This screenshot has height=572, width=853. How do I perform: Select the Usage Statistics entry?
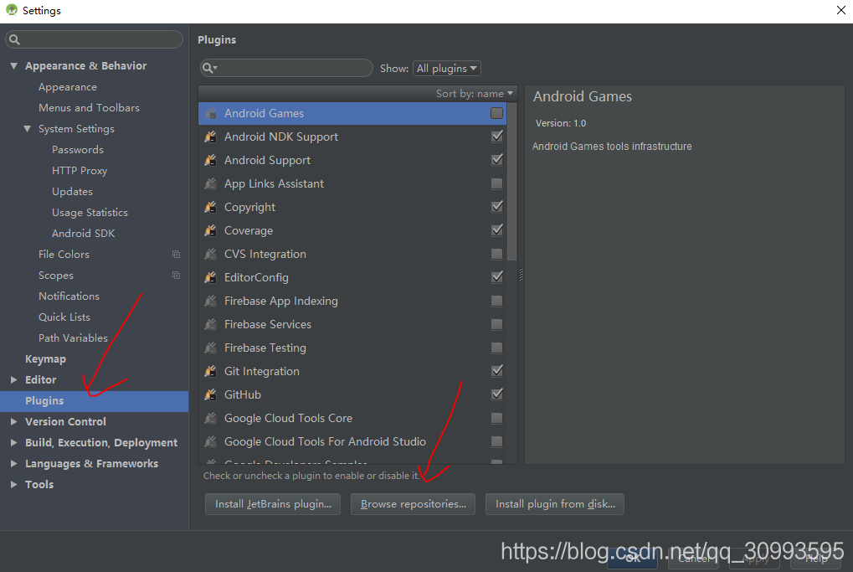(x=90, y=213)
